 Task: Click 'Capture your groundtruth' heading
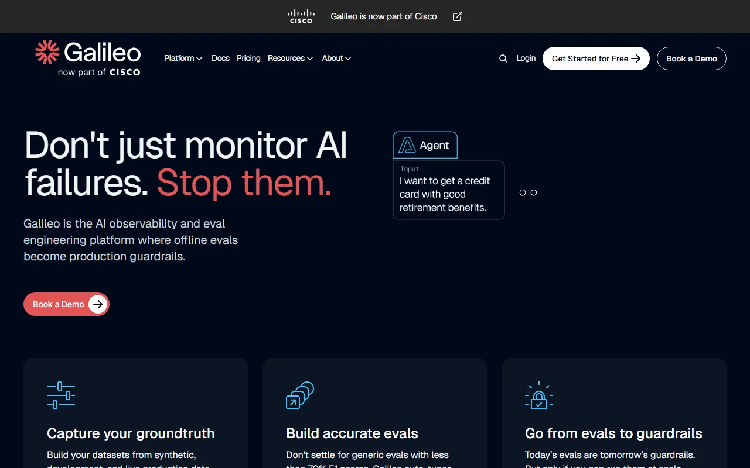[x=131, y=433]
